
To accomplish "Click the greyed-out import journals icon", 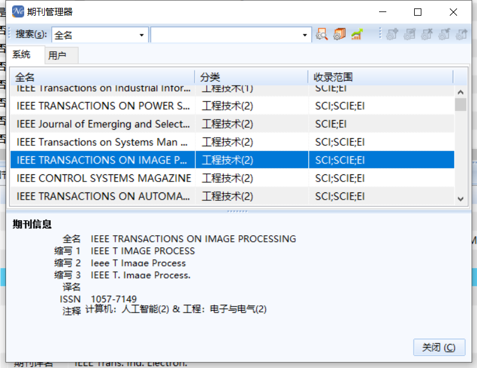I will (444, 34).
